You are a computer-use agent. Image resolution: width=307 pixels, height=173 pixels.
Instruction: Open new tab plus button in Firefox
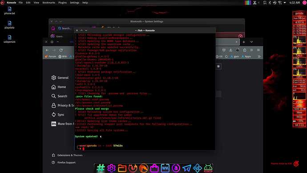point(244,42)
